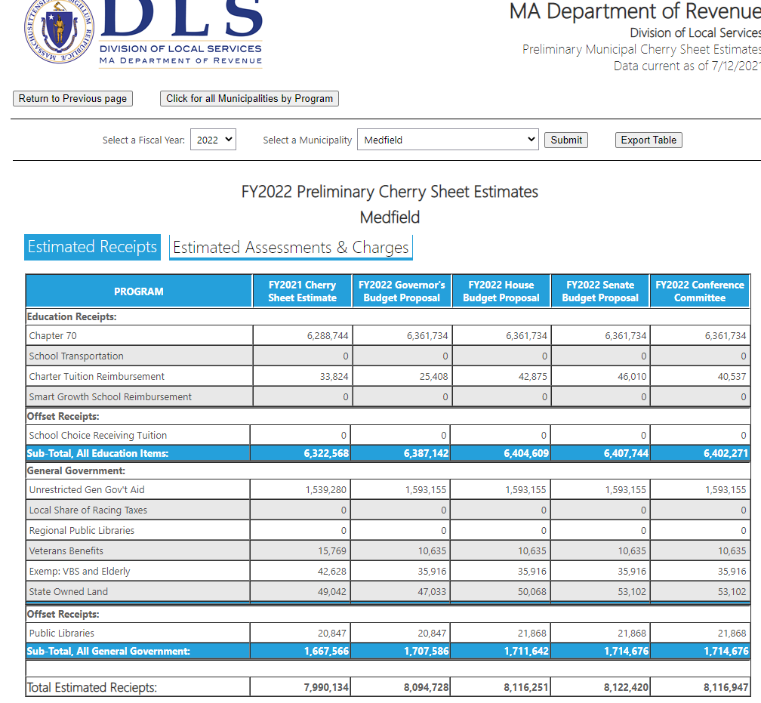Open all Municipalities by Program
The width and height of the screenshot is (761, 703).
[x=249, y=99]
